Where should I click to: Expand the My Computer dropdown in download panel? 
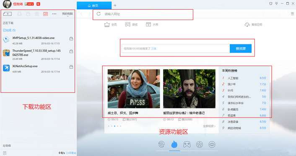click(x=68, y=14)
